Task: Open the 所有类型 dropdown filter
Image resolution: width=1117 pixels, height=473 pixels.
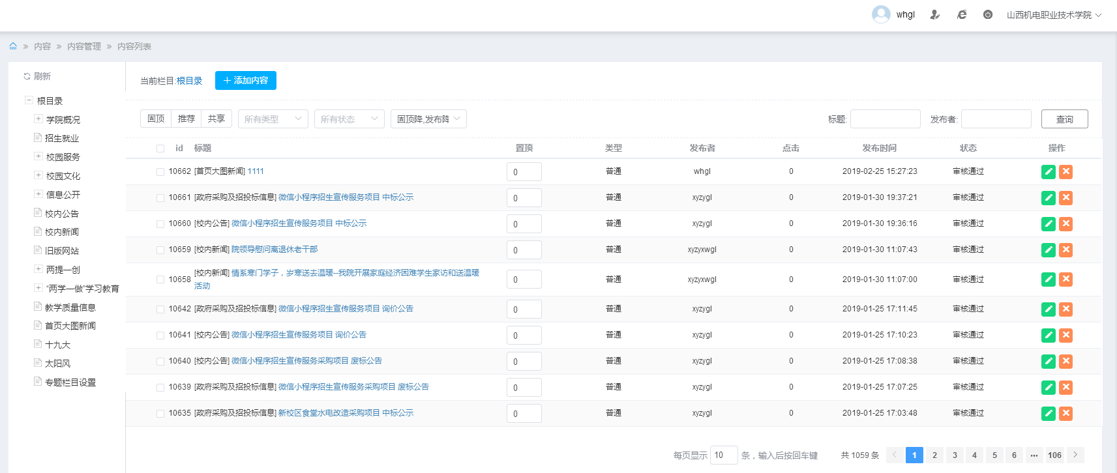Action: [x=273, y=119]
